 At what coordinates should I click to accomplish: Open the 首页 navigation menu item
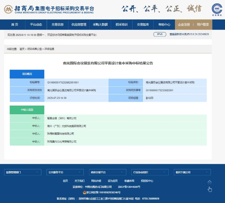(x=15, y=24)
